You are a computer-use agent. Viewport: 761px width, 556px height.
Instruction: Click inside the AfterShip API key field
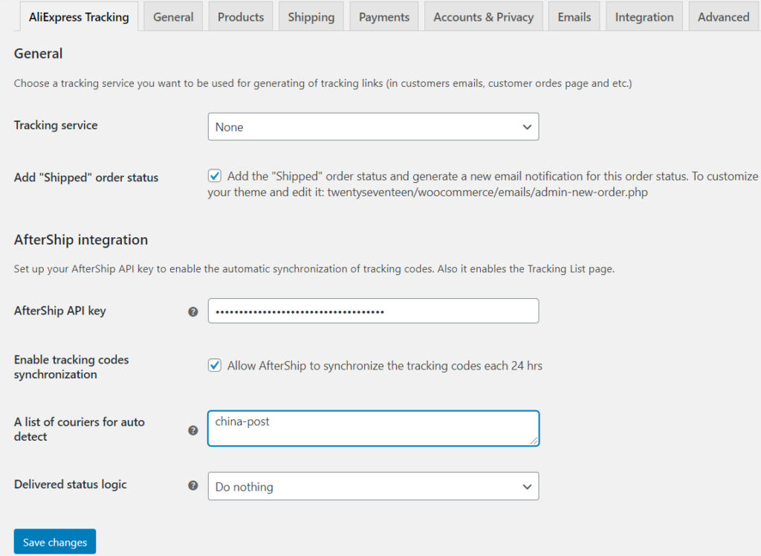point(373,311)
